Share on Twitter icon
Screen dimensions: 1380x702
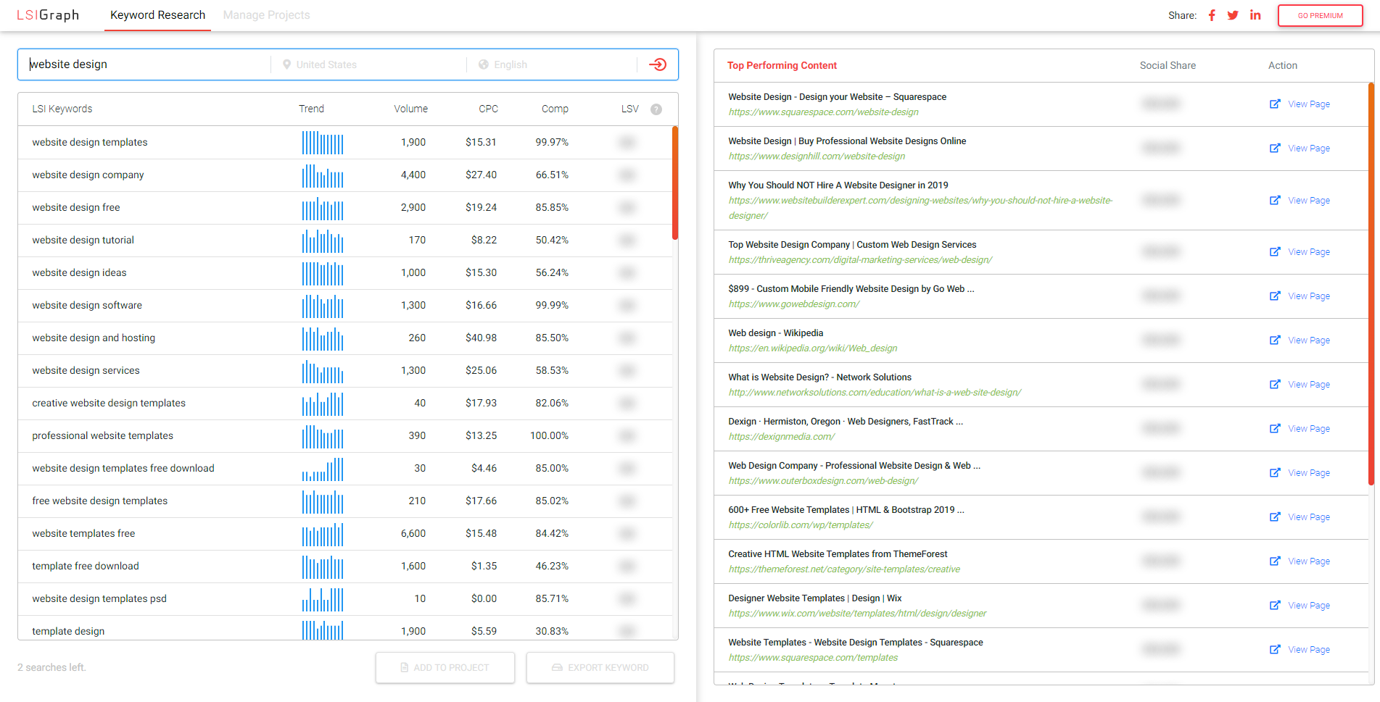click(1233, 15)
